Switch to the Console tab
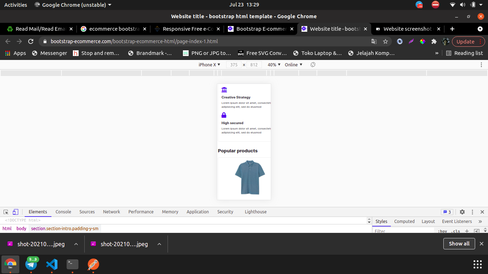 [x=63, y=212]
